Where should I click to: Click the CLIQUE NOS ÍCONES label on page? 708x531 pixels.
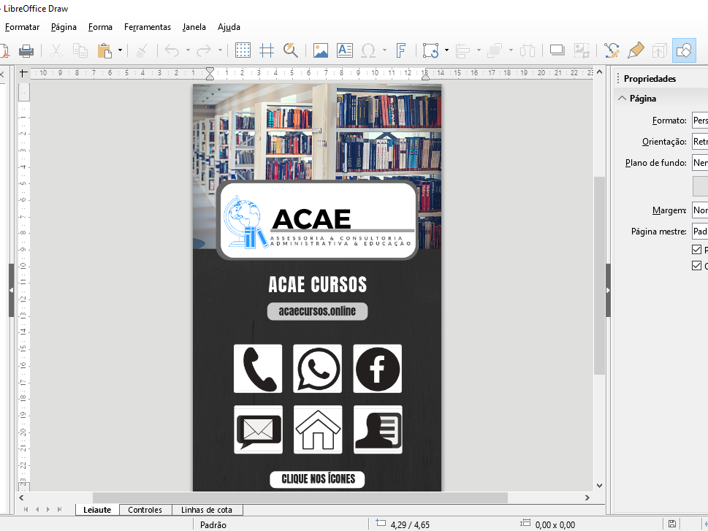pyautogui.click(x=317, y=479)
